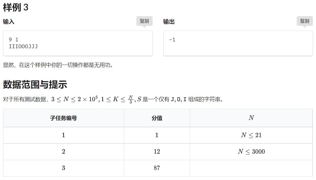This screenshot has height=180, width=316.
Task: Click inside the input code box
Action: pyautogui.click(x=85, y=48)
